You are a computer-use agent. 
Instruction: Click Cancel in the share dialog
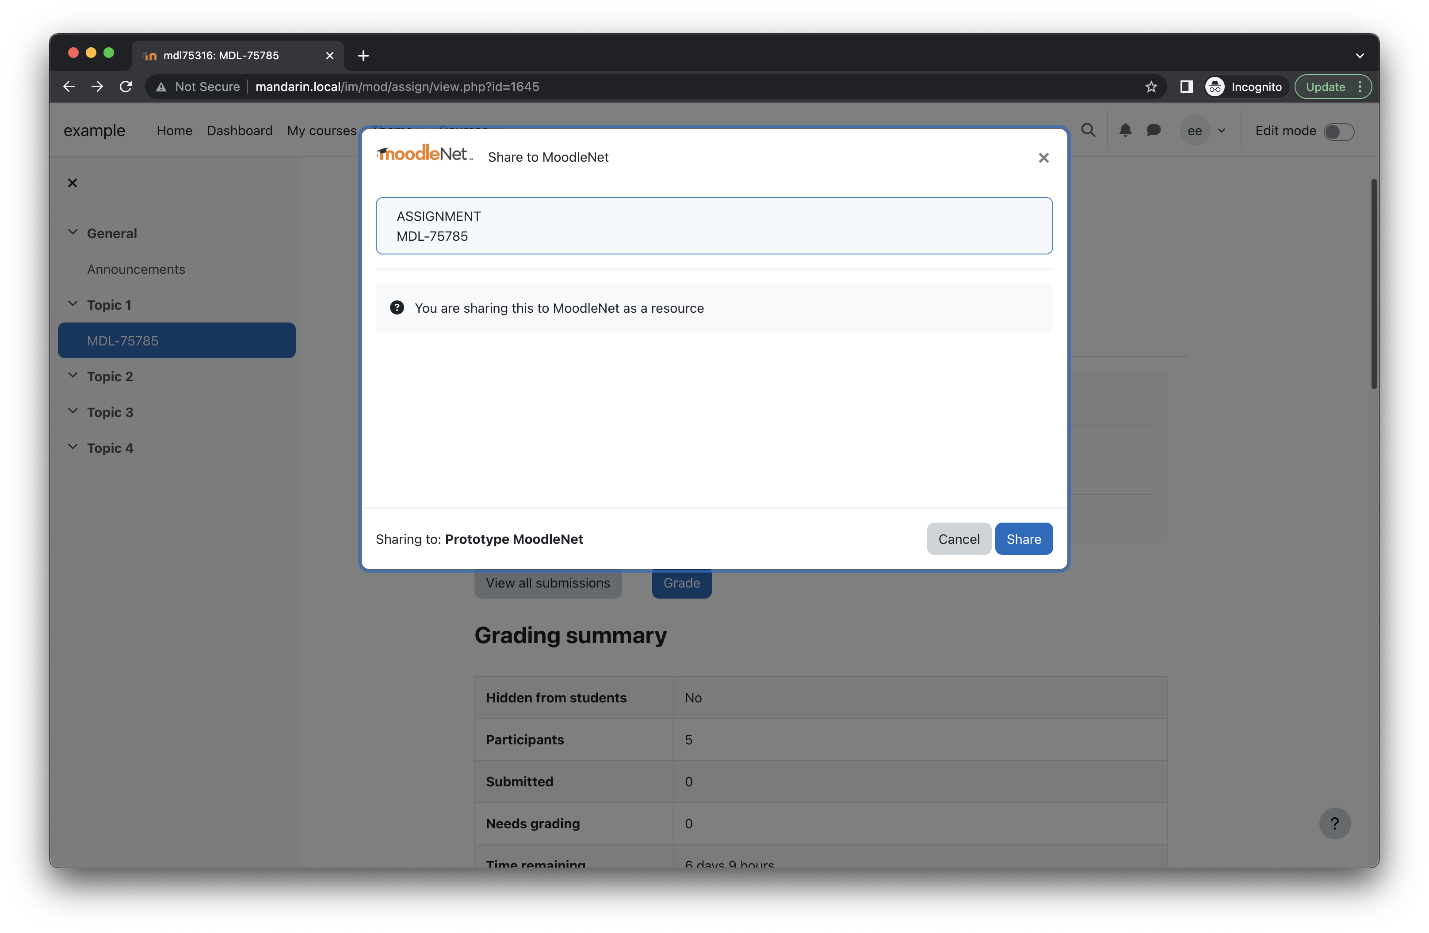point(959,539)
